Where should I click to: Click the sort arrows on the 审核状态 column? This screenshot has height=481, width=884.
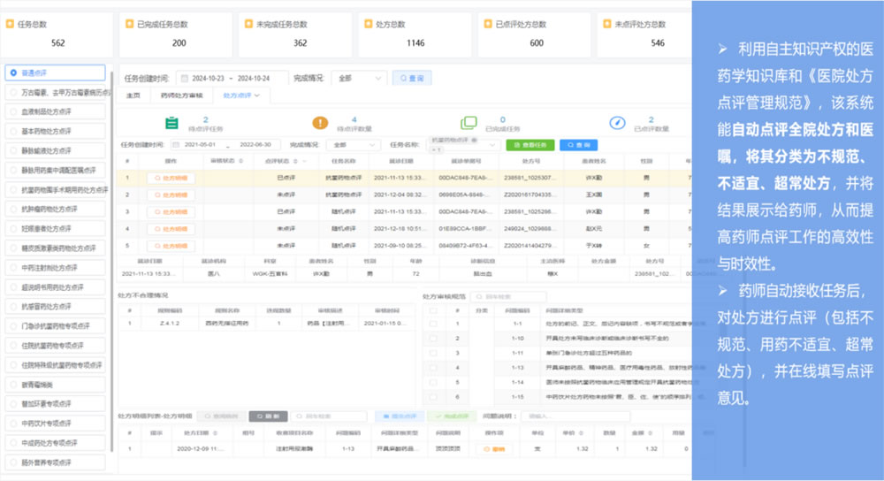click(241, 161)
